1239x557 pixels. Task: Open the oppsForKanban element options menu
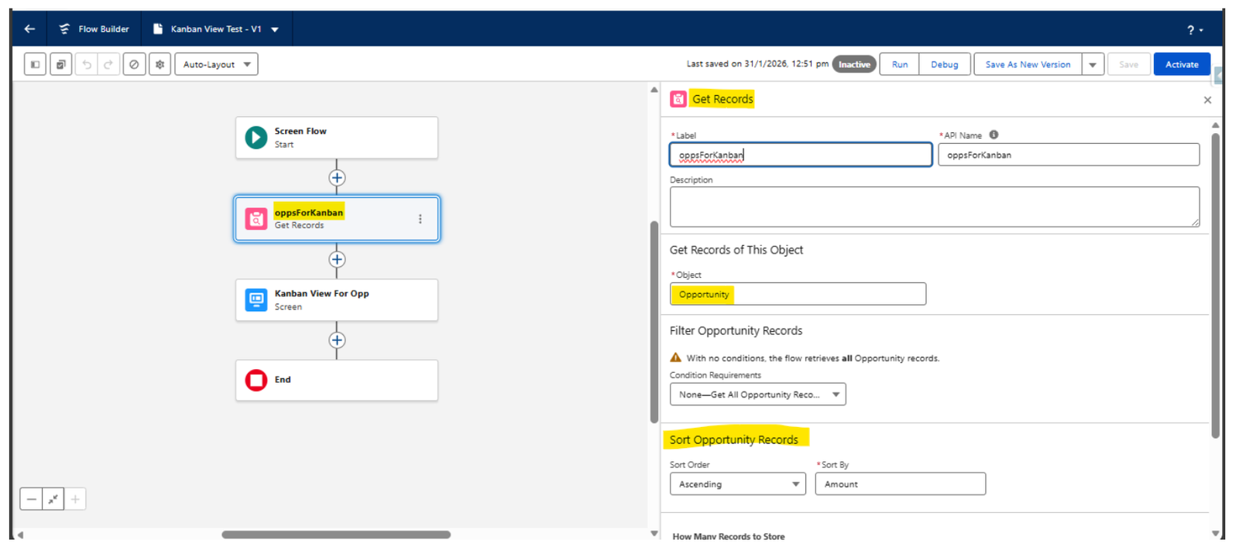[x=420, y=219]
